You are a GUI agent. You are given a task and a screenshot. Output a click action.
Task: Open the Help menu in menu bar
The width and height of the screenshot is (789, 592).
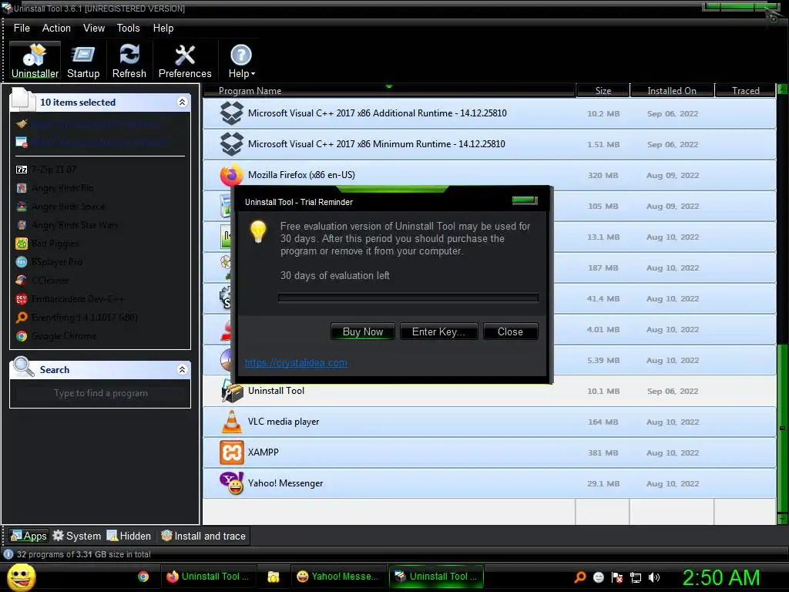pos(163,29)
